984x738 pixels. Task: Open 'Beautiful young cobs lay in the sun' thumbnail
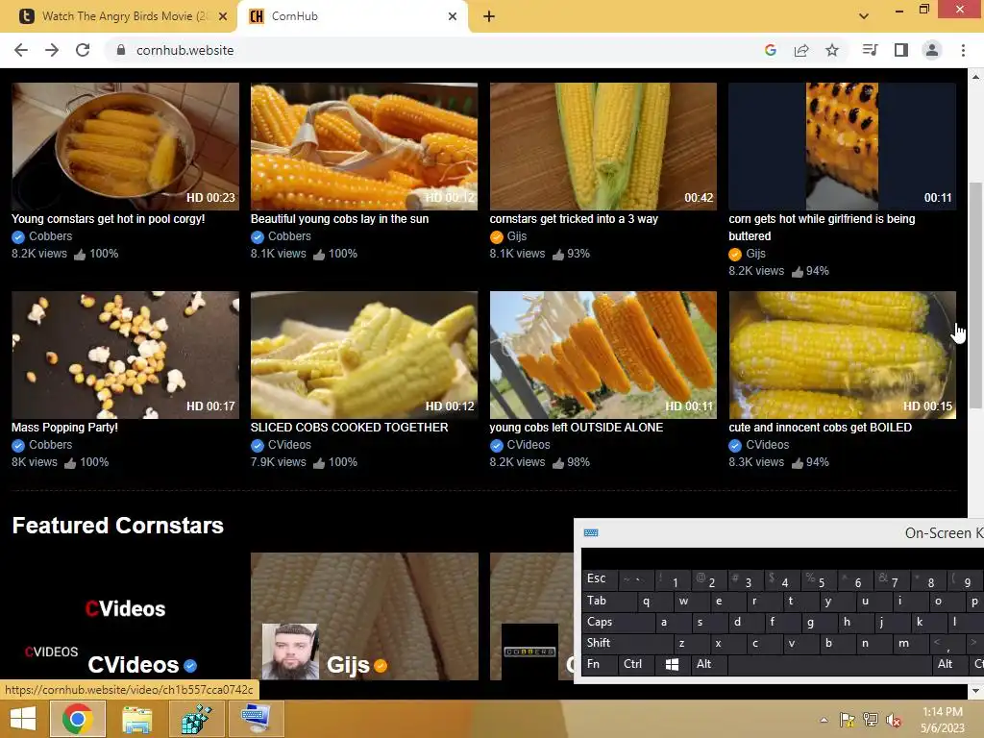coord(364,146)
